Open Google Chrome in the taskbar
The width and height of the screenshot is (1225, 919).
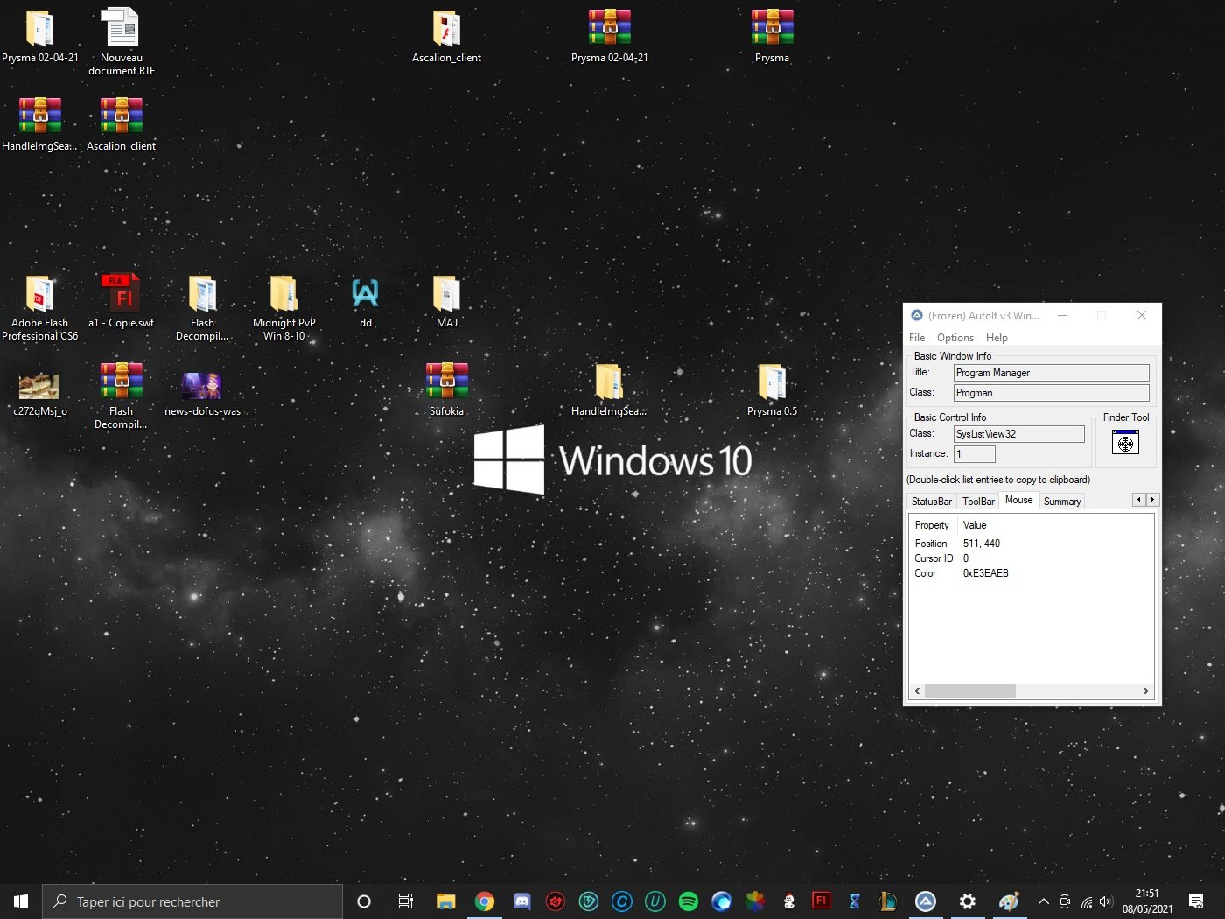(485, 901)
